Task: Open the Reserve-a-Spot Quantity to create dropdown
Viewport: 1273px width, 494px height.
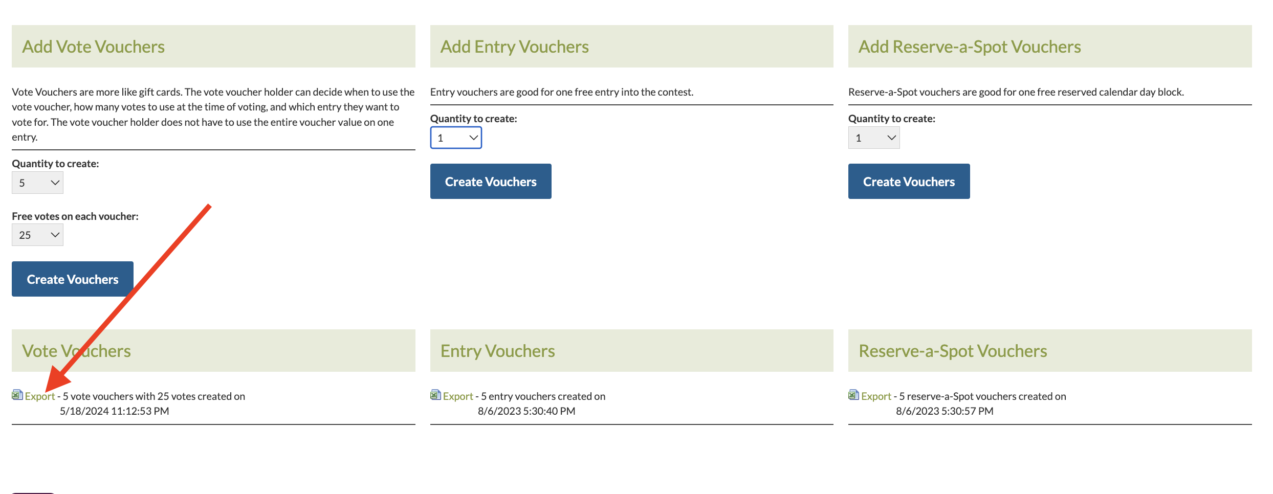Action: coord(874,138)
